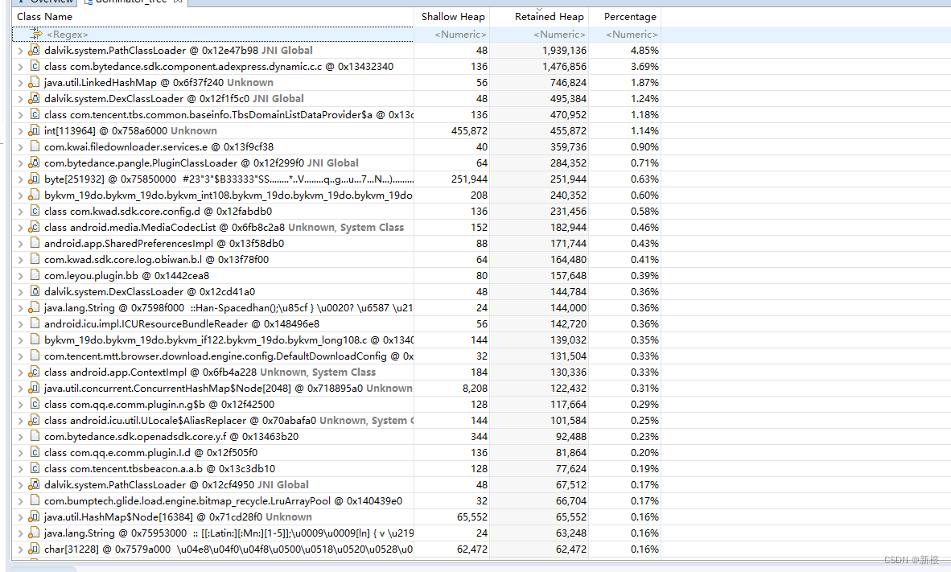Click the Retained Heap Numeric filter field

tap(538, 35)
